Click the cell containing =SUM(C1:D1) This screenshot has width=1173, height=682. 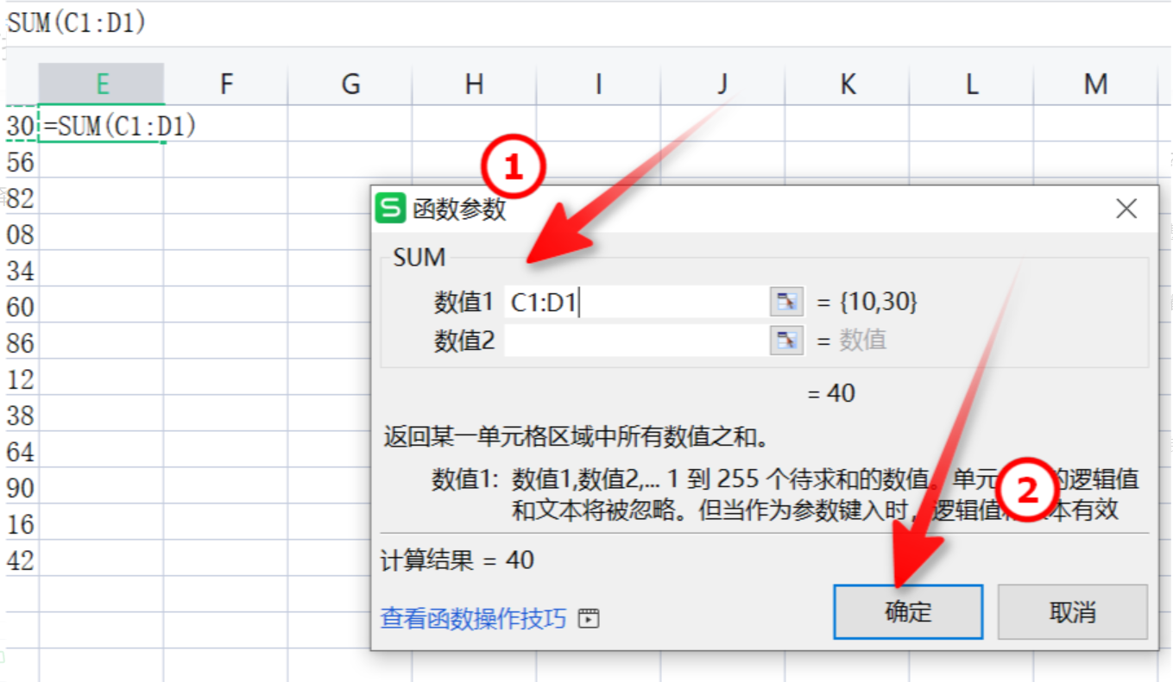pyautogui.click(x=102, y=126)
